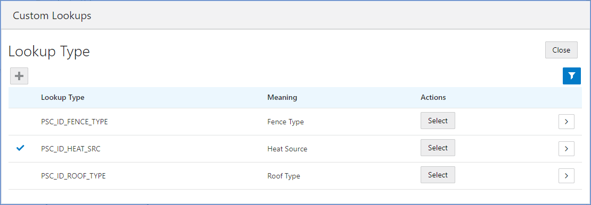591x205 pixels.
Task: Click the Roof Type meaning cell
Action: (283, 176)
